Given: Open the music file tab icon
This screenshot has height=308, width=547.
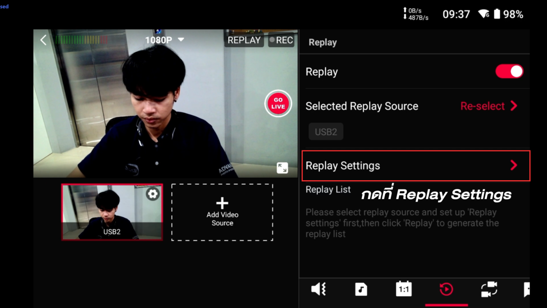Looking at the screenshot, I should tap(361, 290).
